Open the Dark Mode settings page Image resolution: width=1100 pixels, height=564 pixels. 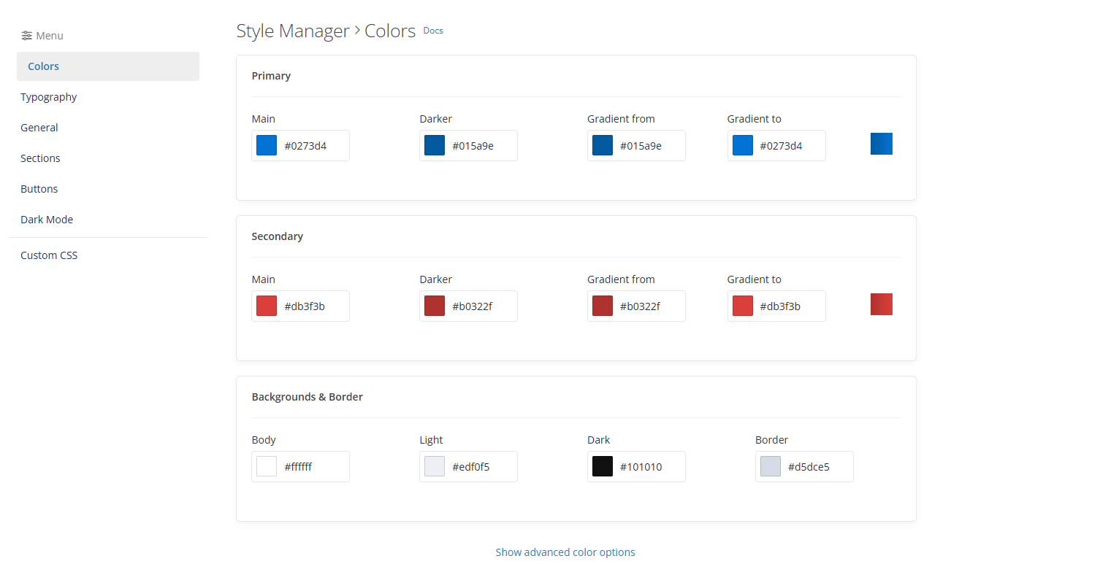pyautogui.click(x=47, y=220)
